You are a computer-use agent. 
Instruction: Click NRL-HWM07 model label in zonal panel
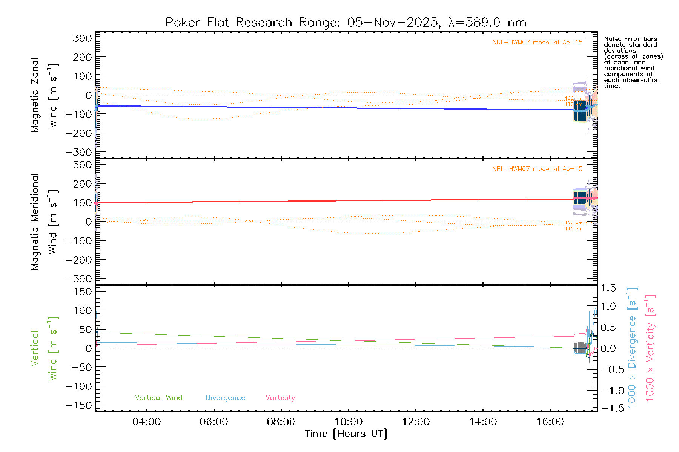[537, 43]
